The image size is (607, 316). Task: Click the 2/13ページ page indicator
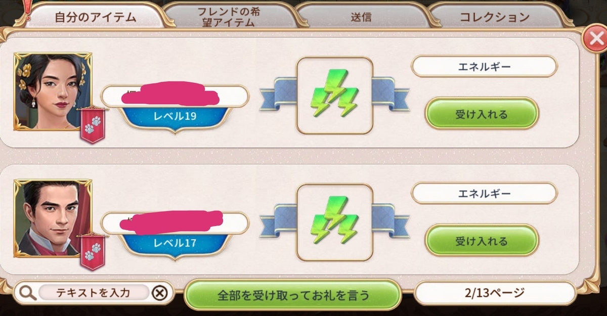tap(495, 293)
